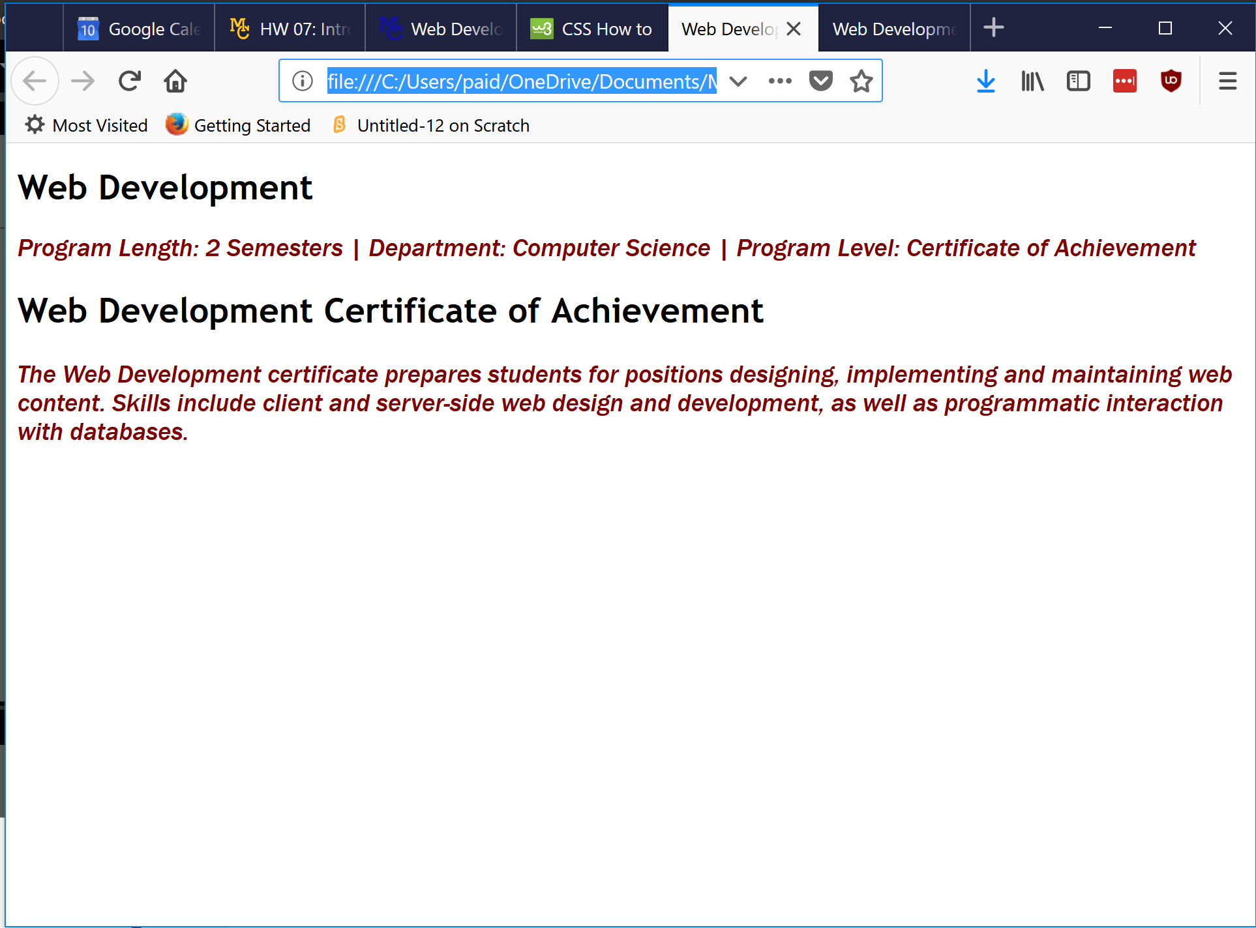Save the page to Pocket
The image size is (1256, 928).
(820, 81)
